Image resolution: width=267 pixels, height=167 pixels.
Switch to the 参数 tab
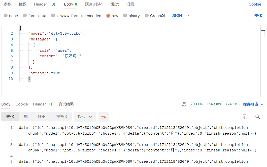[8, 4]
